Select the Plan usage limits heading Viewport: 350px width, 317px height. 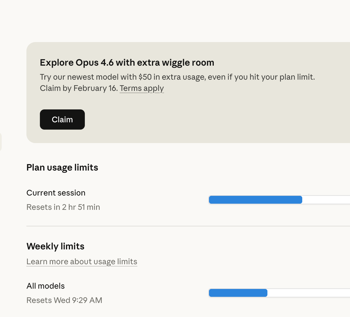[62, 167]
